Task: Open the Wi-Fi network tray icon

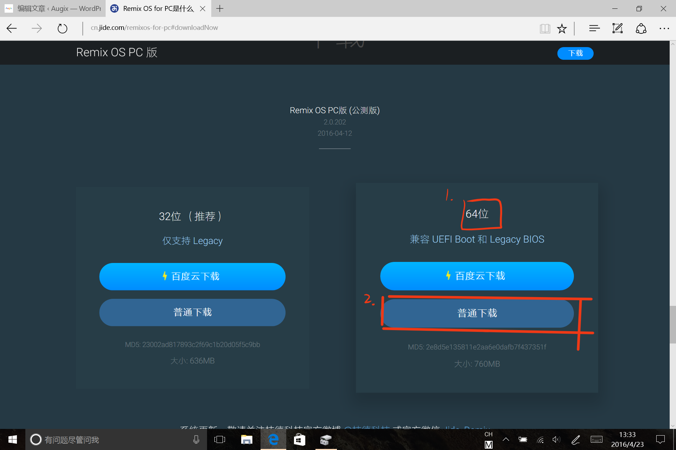Action: pyautogui.click(x=540, y=439)
